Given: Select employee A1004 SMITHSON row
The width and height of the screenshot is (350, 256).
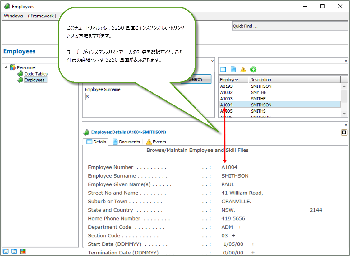Looking at the screenshot, I should (280, 105).
